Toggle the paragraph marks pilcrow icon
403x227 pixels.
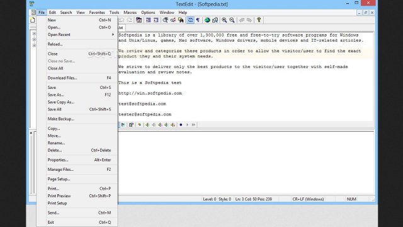click(198, 20)
